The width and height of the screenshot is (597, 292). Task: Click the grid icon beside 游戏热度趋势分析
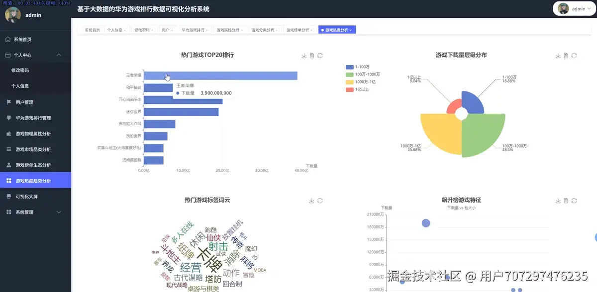[x=8, y=181]
